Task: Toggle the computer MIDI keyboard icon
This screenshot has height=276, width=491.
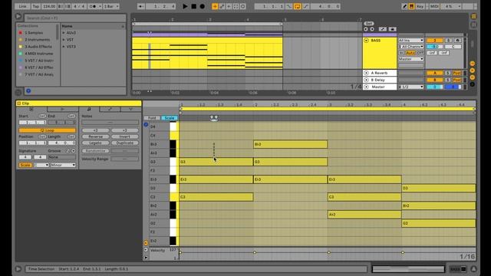Action: pyautogui.click(x=411, y=6)
